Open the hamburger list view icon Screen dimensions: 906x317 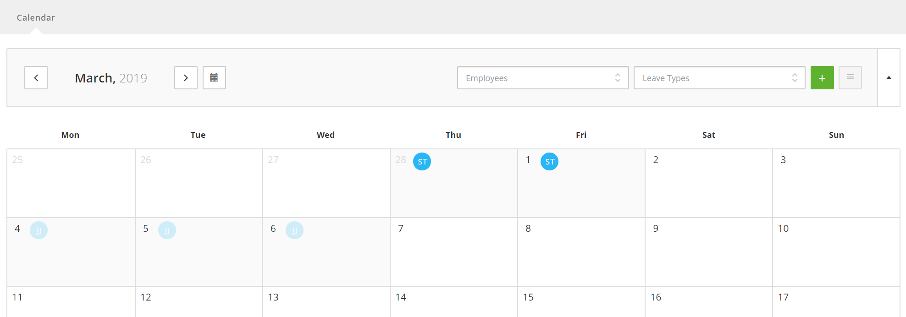pyautogui.click(x=850, y=78)
